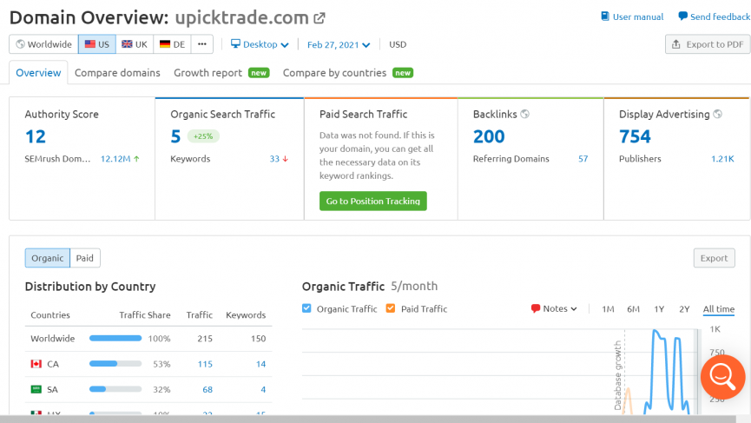Screen dimensions: 751x423
Task: Set chart range to 2Y
Action: pos(684,309)
